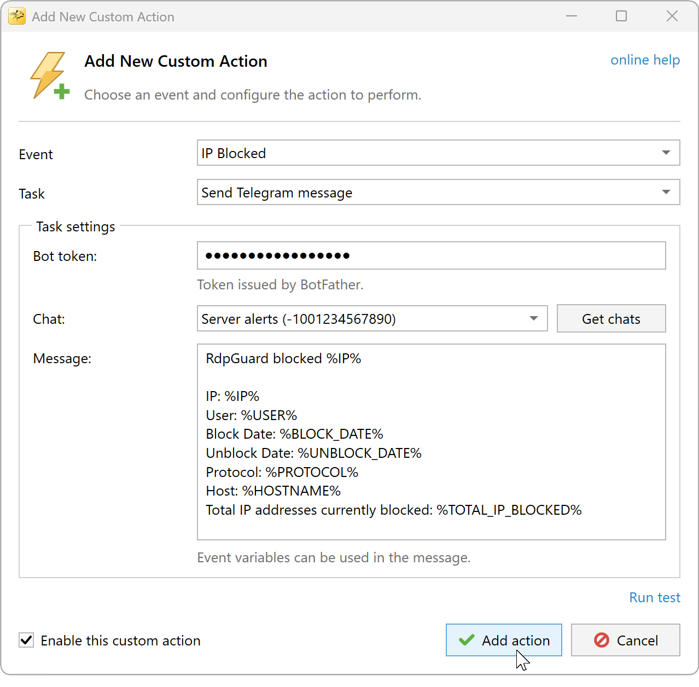This screenshot has width=699, height=687.
Task: Click the Add action button
Action: tap(504, 640)
